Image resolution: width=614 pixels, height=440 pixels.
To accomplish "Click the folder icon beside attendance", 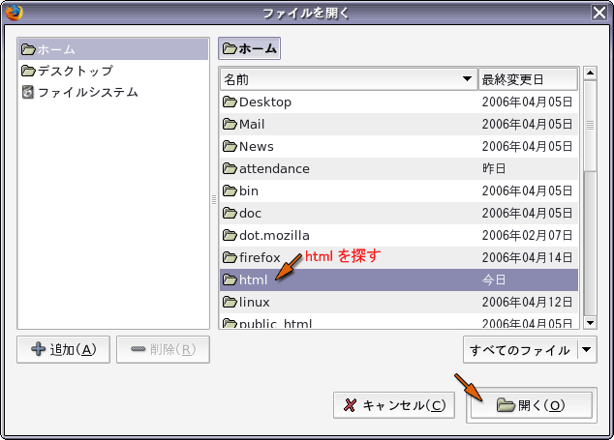I will (x=230, y=169).
